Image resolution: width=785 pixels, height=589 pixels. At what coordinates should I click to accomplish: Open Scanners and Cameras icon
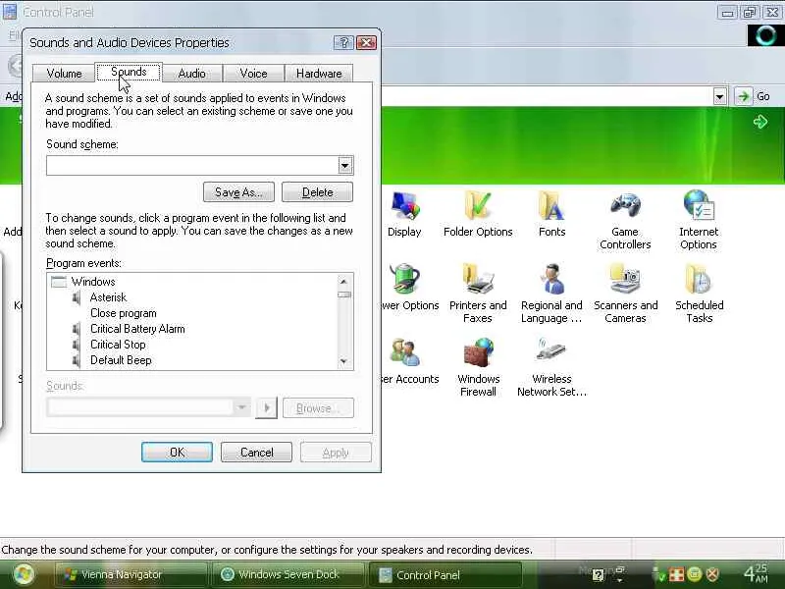pos(625,280)
